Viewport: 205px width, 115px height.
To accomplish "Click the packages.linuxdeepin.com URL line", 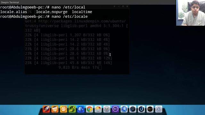I will pyautogui.click(x=75, y=21).
